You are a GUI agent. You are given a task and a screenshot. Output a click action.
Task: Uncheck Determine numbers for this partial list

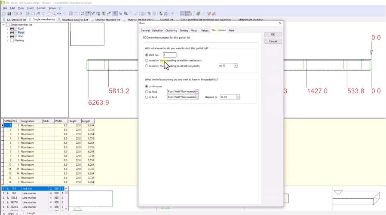144,38
